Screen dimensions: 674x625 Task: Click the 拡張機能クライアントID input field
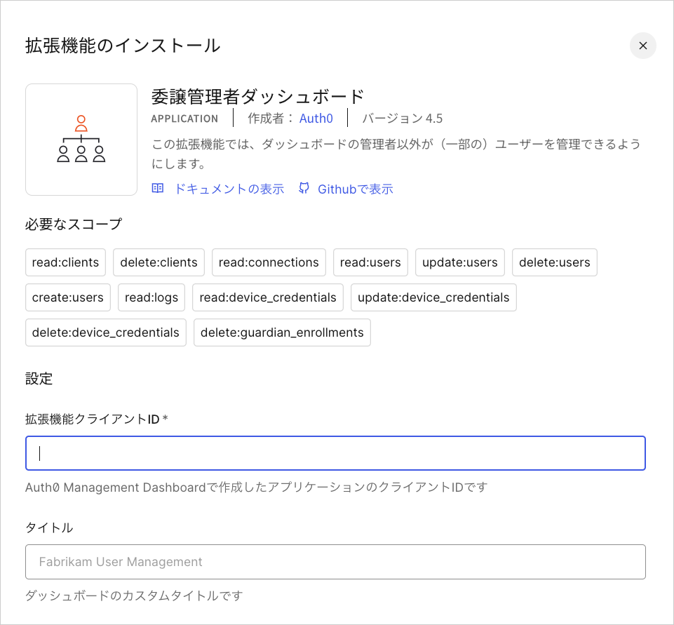coord(335,453)
